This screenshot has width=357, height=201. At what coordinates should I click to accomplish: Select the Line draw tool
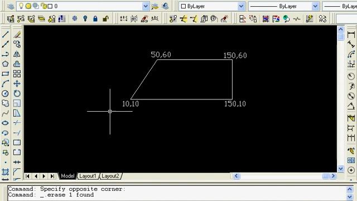(x=6, y=35)
